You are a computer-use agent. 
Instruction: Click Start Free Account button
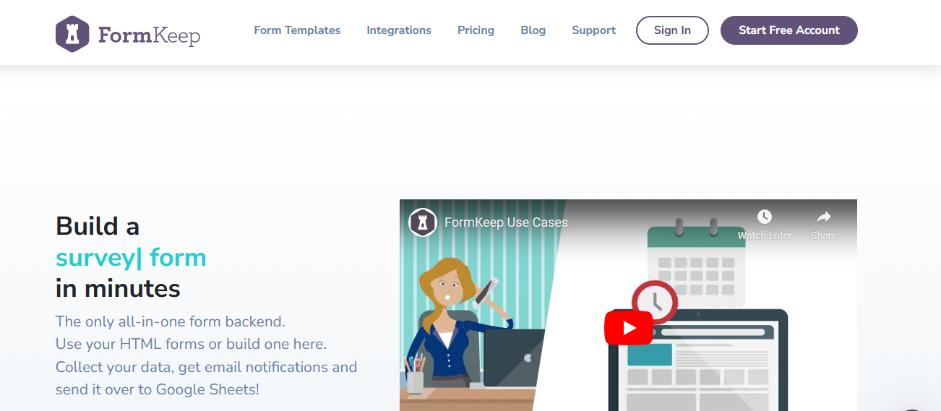789,30
